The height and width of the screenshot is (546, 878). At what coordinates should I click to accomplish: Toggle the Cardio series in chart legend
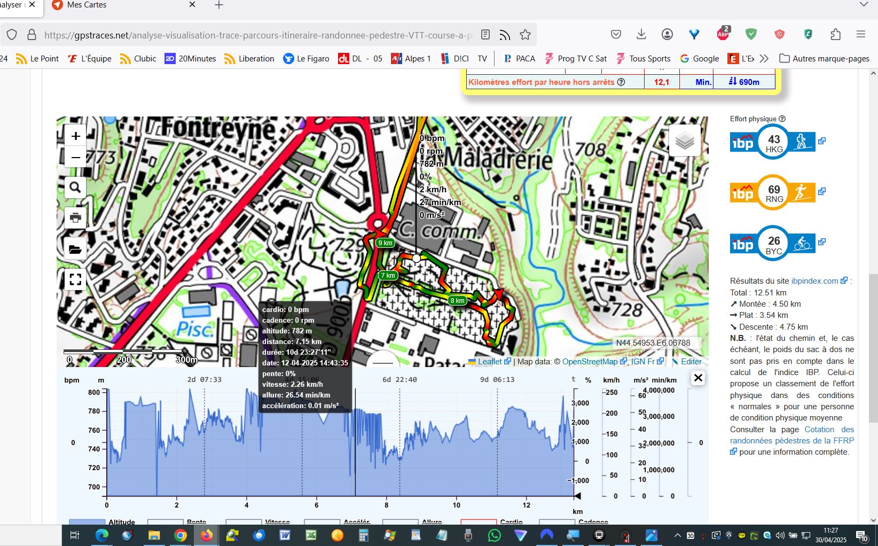coord(492,522)
